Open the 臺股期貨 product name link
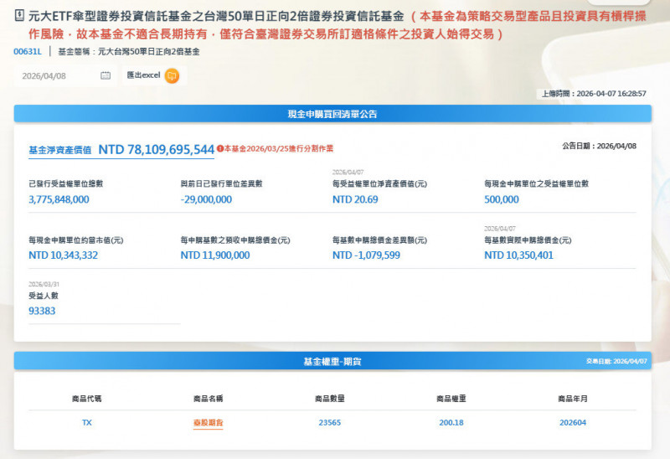The height and width of the screenshot is (459, 670). coord(208,422)
